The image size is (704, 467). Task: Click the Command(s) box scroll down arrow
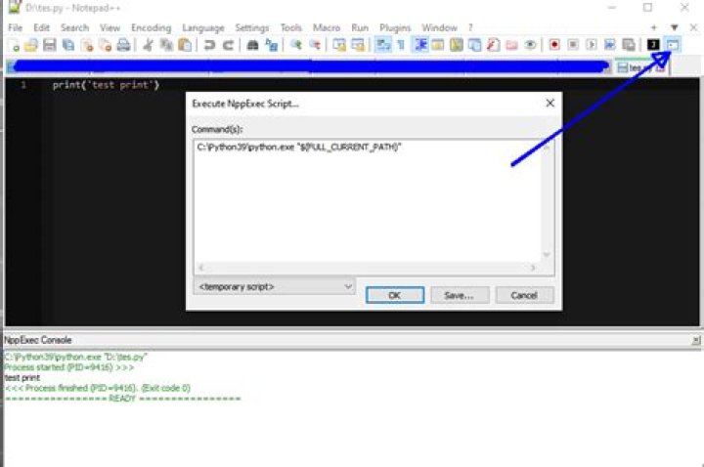tap(547, 255)
